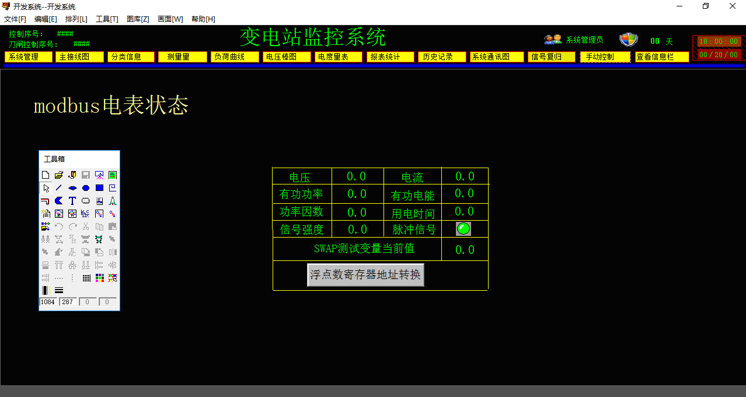The height and width of the screenshot is (397, 746).
Task: Click the 主接线图 button
Action: (79, 57)
